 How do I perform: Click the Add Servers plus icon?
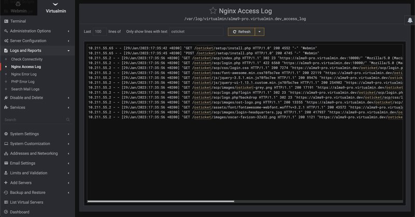point(6,183)
